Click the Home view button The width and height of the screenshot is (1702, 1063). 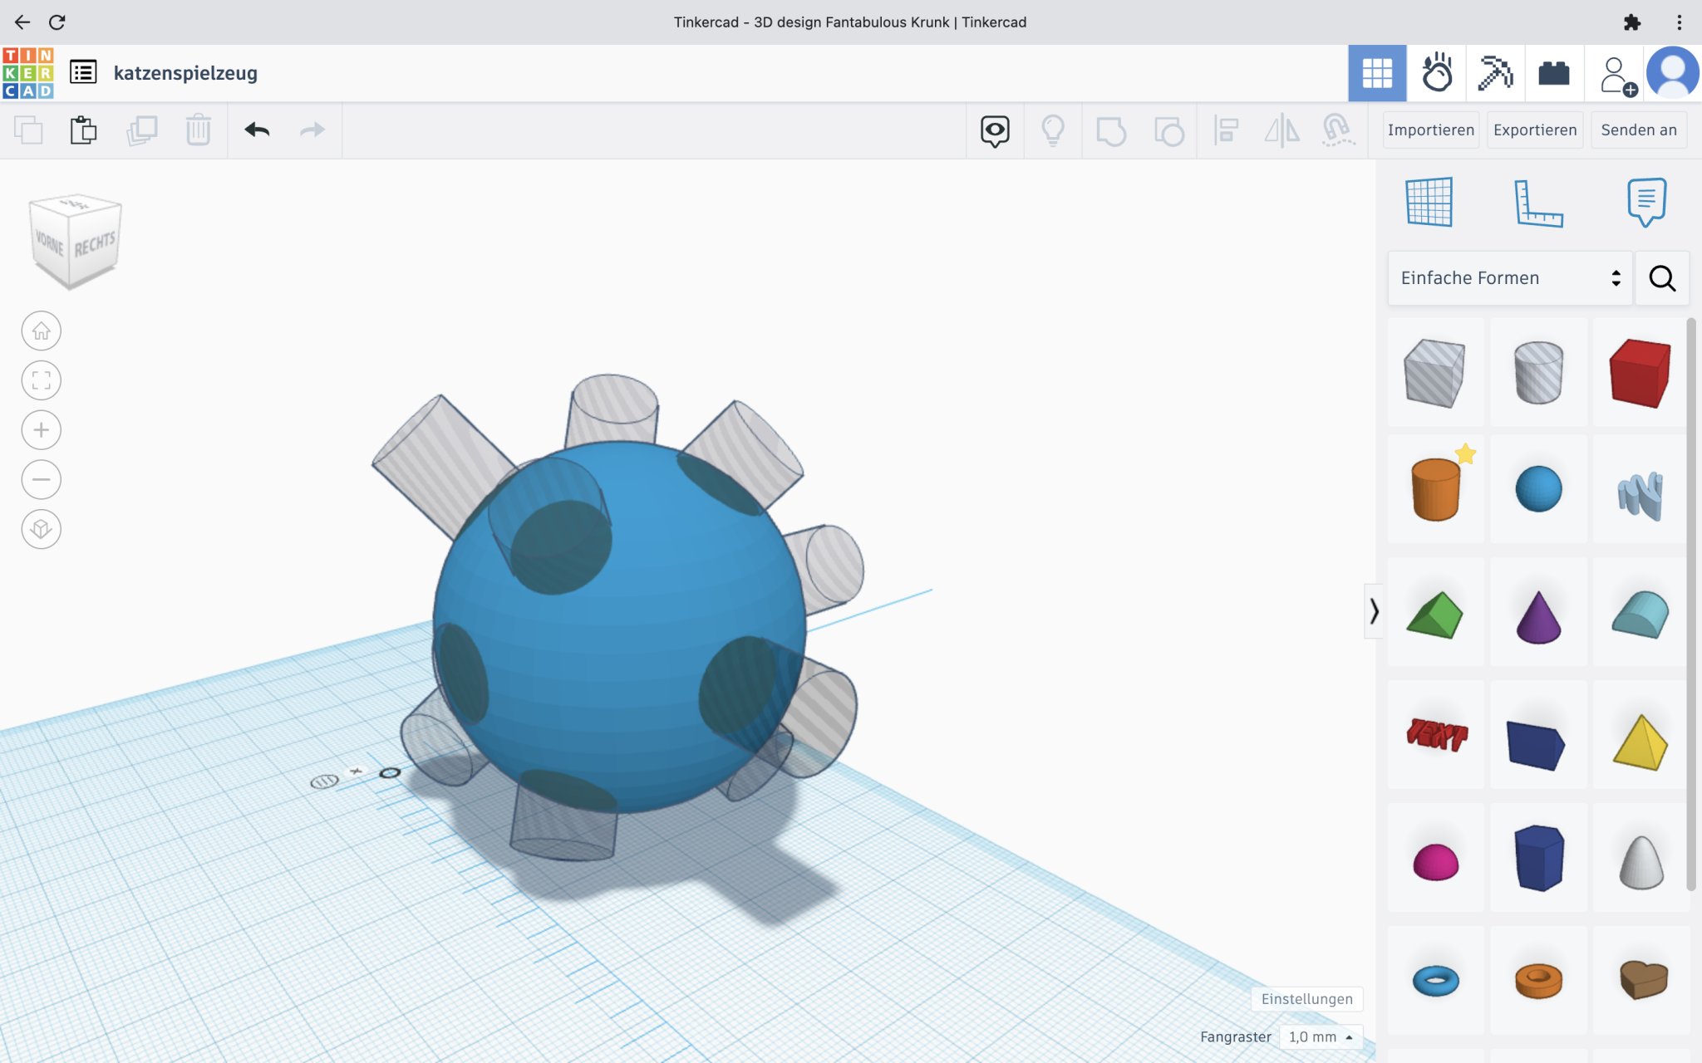[x=41, y=331]
